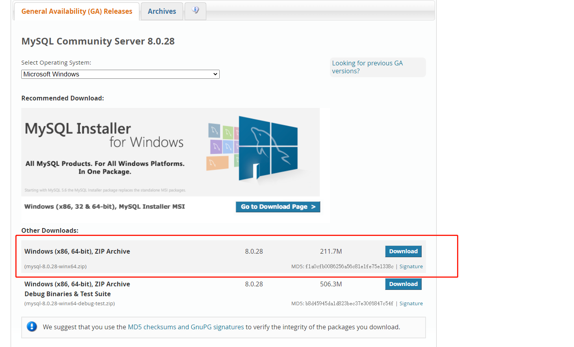This screenshot has width=574, height=347.
Task: Download the 506.3M Debug Binaries ZIP
Action: coord(403,284)
